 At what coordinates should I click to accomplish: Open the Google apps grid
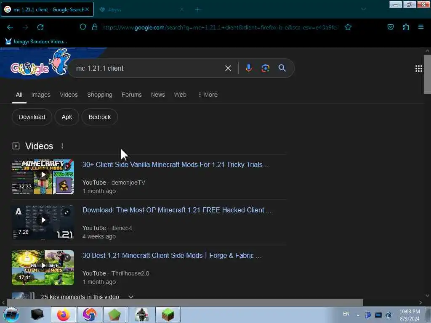point(419,69)
